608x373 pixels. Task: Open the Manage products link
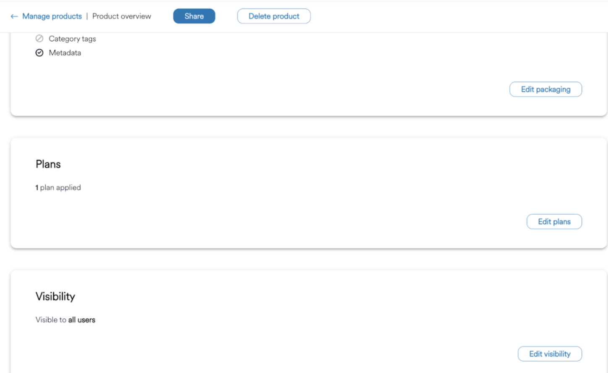52,16
